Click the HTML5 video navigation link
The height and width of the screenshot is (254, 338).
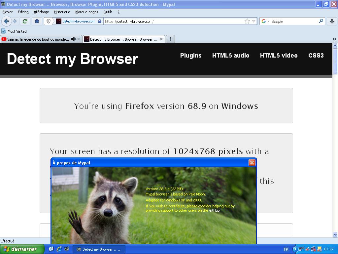279,56
